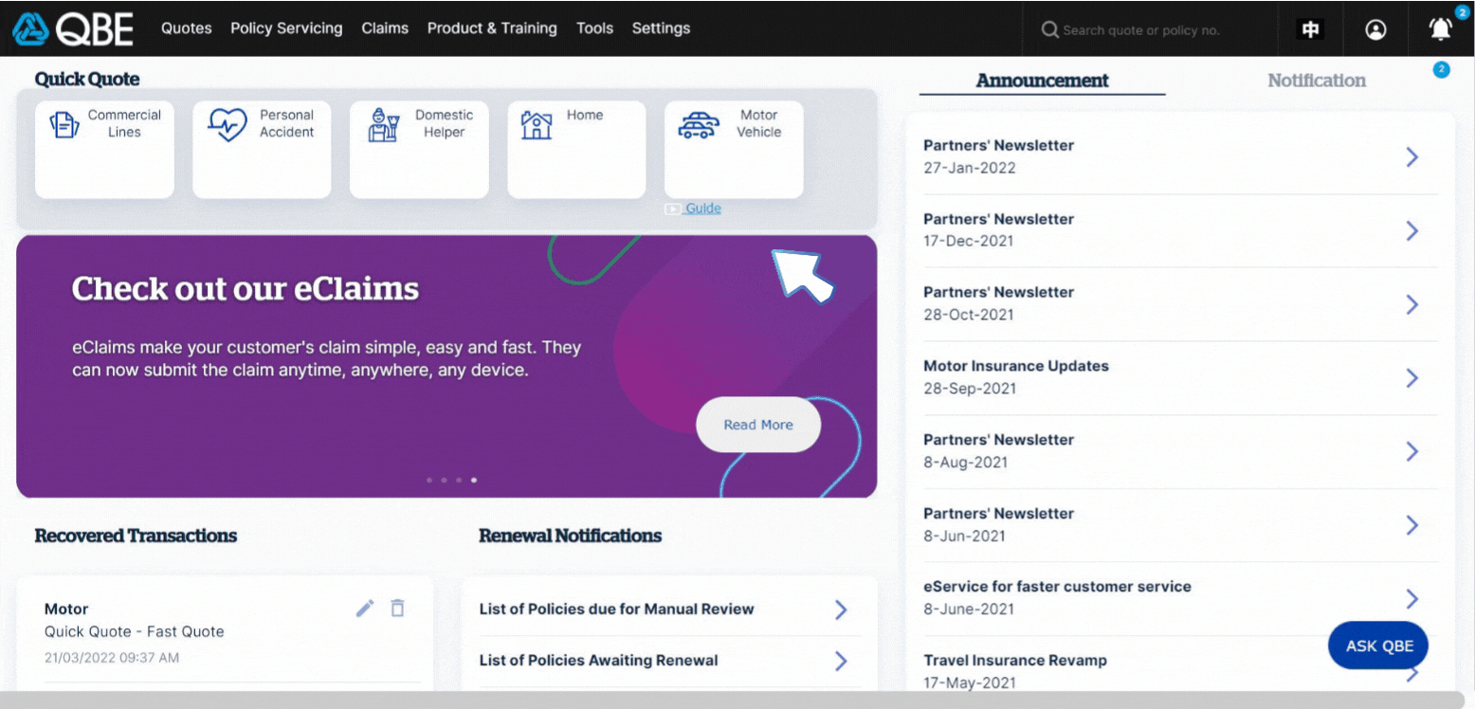Expand Partners' Newsletter 17-Dec-2021 chevron
Image resolution: width=1475 pixels, height=709 pixels.
point(1411,230)
